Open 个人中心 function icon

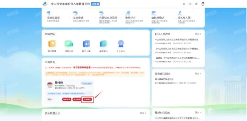click(x=121, y=44)
